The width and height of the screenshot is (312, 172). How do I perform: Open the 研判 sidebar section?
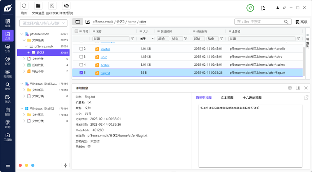point(8,124)
